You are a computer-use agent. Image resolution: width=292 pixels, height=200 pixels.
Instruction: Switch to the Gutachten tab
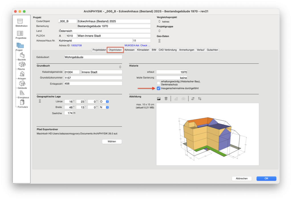click(212, 50)
